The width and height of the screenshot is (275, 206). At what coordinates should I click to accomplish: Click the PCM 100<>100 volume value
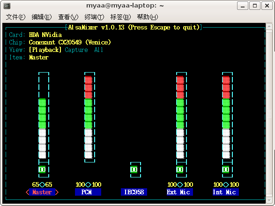tap(89, 184)
